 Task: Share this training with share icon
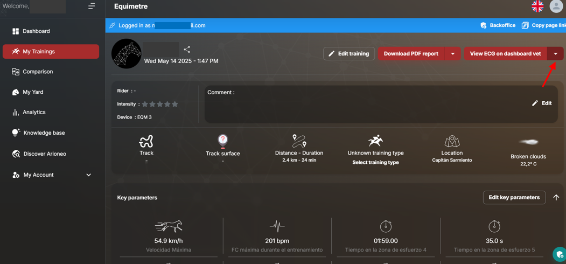click(x=187, y=50)
